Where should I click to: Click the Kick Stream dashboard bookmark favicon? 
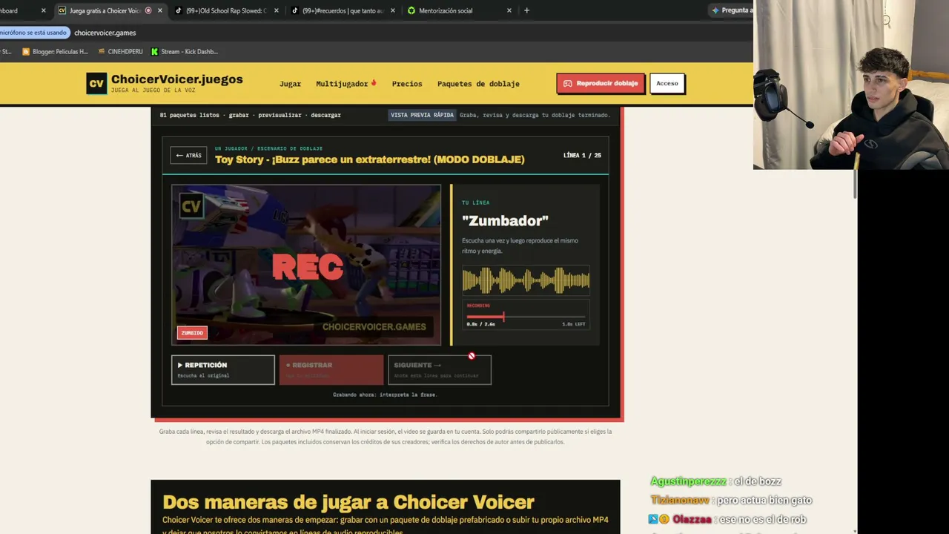pos(154,52)
